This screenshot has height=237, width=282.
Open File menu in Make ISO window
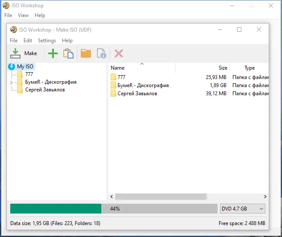(x=14, y=41)
